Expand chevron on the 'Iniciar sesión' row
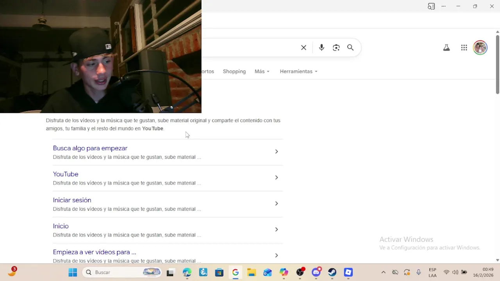Image resolution: width=500 pixels, height=281 pixels. [x=277, y=203]
